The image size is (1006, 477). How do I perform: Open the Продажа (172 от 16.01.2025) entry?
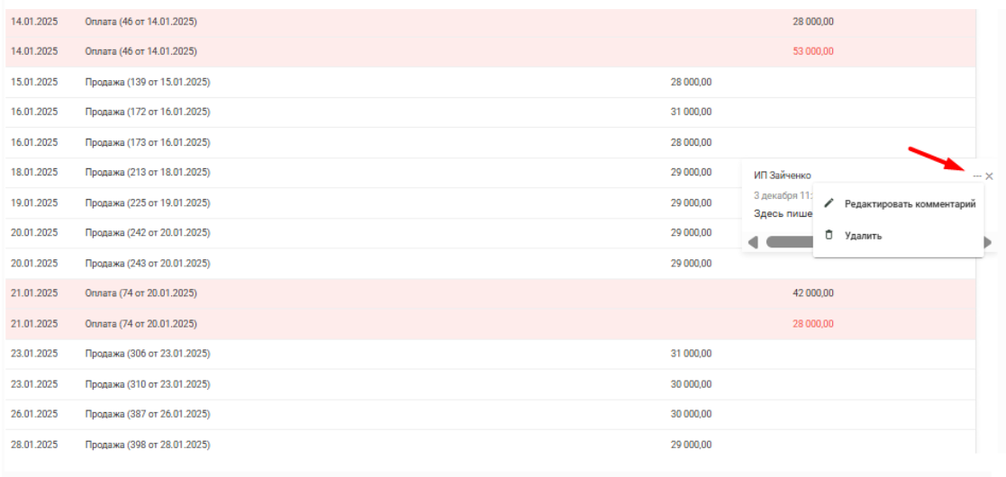pyautogui.click(x=148, y=112)
